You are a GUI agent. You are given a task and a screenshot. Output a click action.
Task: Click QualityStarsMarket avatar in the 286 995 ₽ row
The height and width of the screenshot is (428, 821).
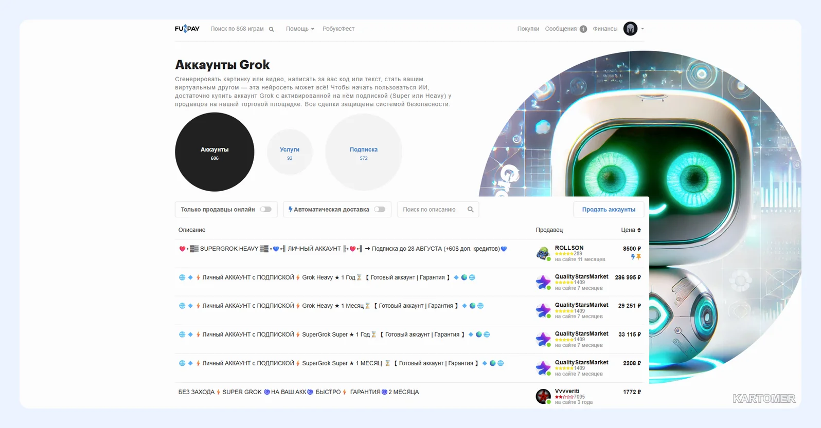pyautogui.click(x=543, y=282)
